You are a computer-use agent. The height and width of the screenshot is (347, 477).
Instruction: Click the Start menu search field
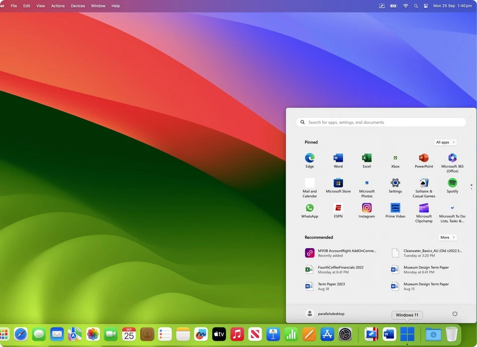[381, 122]
